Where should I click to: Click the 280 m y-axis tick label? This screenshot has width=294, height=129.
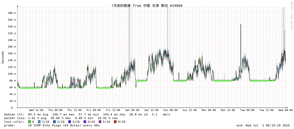pyautogui.click(x=12, y=13)
